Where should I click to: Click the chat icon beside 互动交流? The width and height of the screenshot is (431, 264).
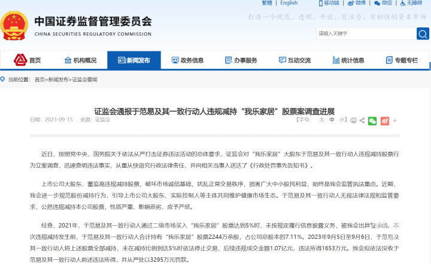[x=283, y=60]
